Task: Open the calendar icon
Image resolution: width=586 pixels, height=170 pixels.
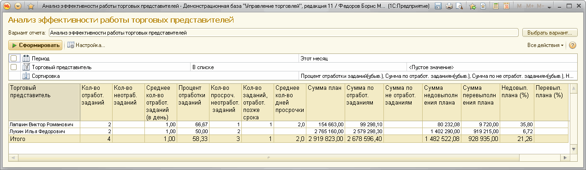Action: 507,6
